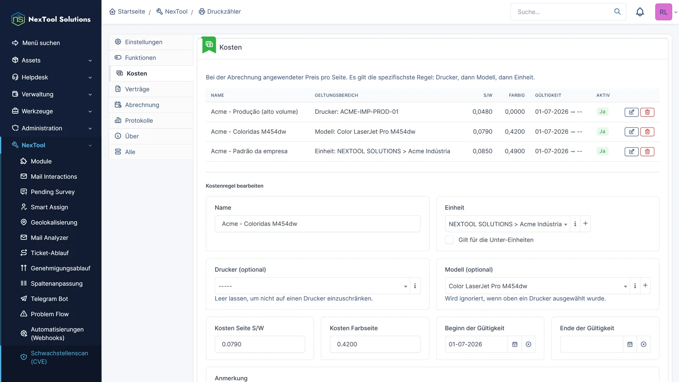Enable Gilt für die Unter-Einheiten checkbox
Image resolution: width=679 pixels, height=382 pixels.
[449, 240]
